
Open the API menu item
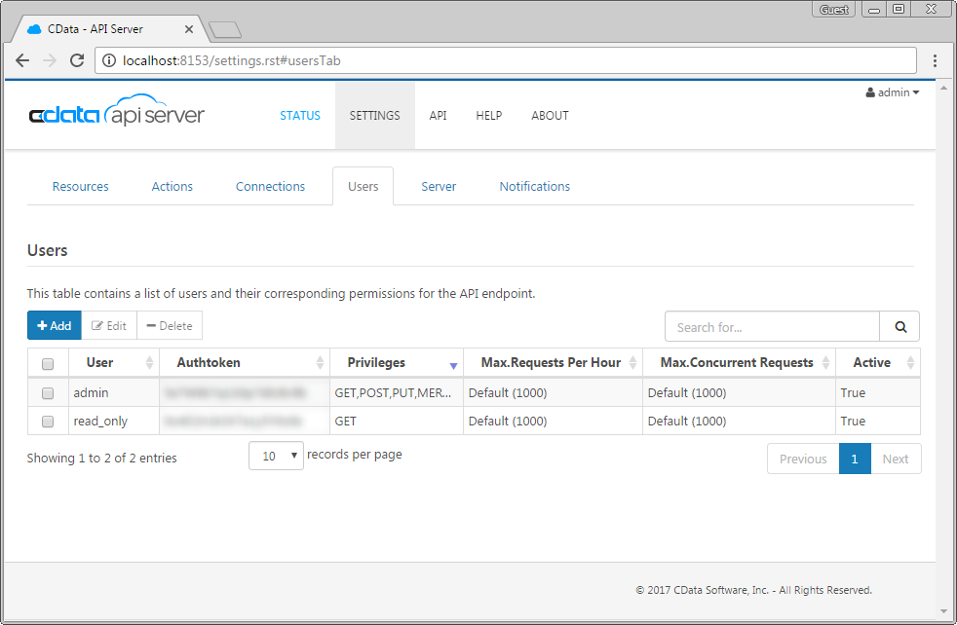click(x=438, y=115)
